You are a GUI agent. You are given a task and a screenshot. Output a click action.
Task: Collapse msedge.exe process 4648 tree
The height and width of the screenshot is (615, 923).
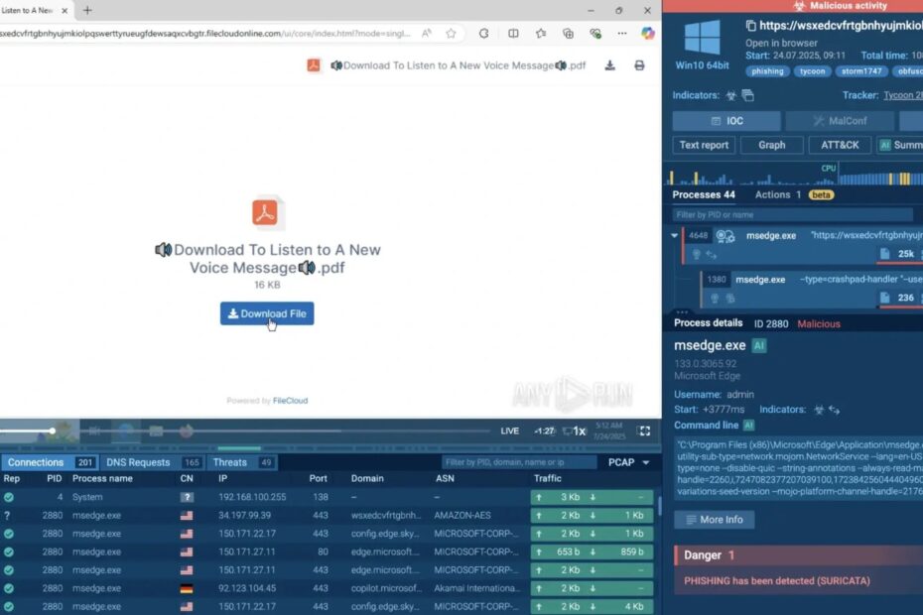click(x=674, y=235)
